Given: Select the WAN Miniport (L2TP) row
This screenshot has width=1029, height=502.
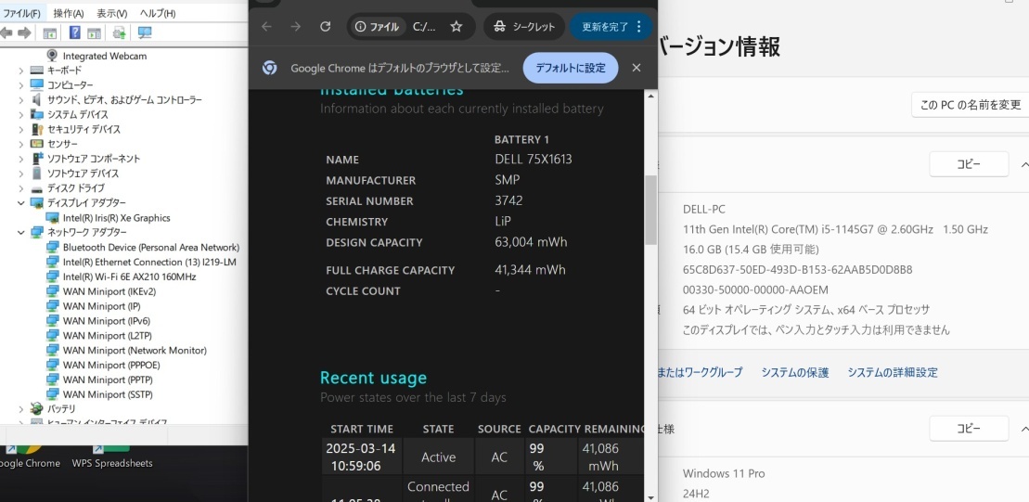Looking at the screenshot, I should pos(107,335).
